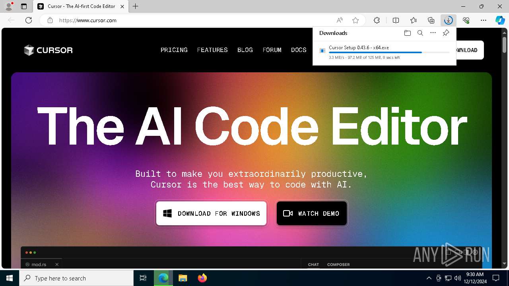Open the Copilot sidebar icon

[x=500, y=20]
